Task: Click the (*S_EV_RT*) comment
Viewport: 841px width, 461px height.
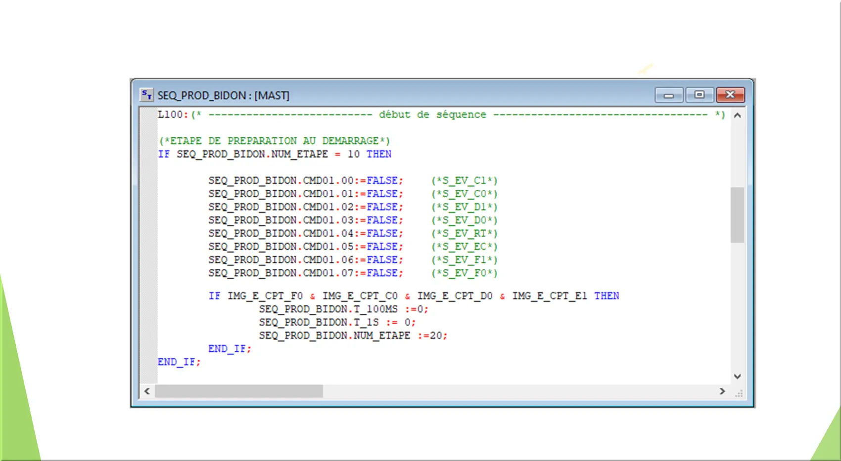Action: click(x=464, y=233)
